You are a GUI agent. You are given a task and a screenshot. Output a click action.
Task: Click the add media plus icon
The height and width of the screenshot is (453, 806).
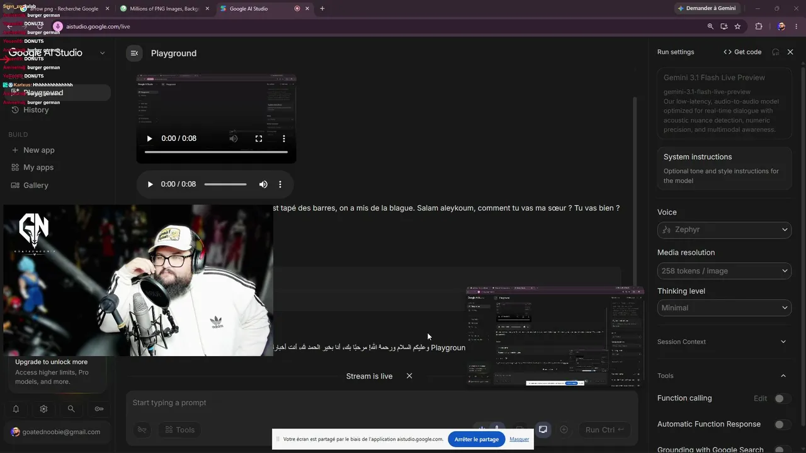(564, 430)
